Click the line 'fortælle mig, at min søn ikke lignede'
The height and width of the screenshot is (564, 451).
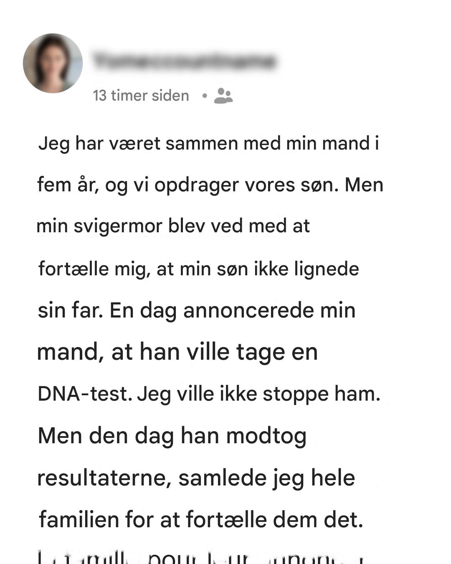coord(198,269)
